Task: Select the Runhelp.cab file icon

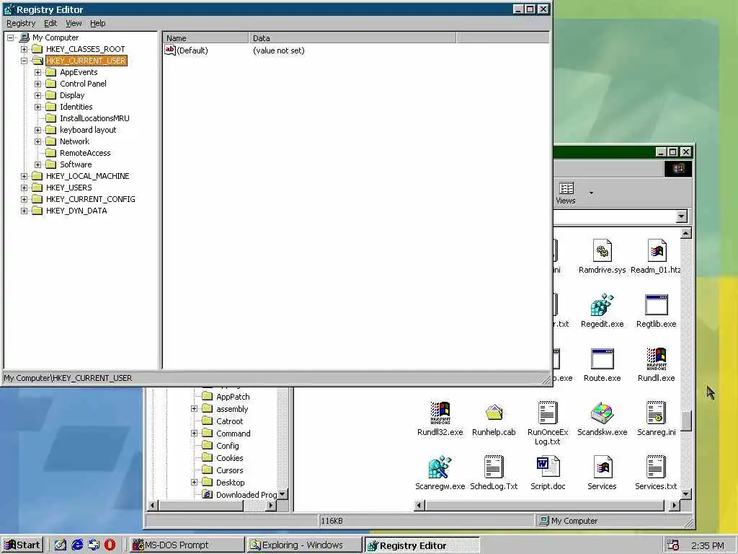Action: (x=494, y=413)
